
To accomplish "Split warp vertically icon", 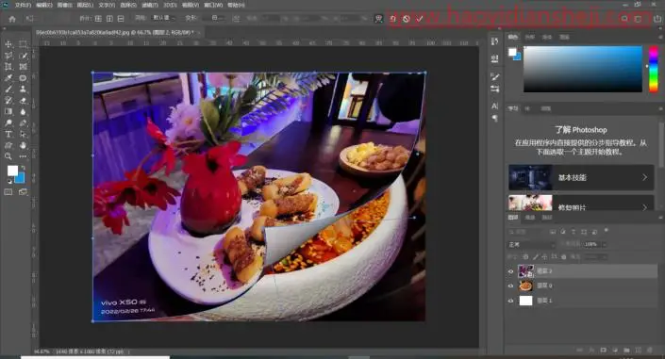I will click(x=109, y=19).
